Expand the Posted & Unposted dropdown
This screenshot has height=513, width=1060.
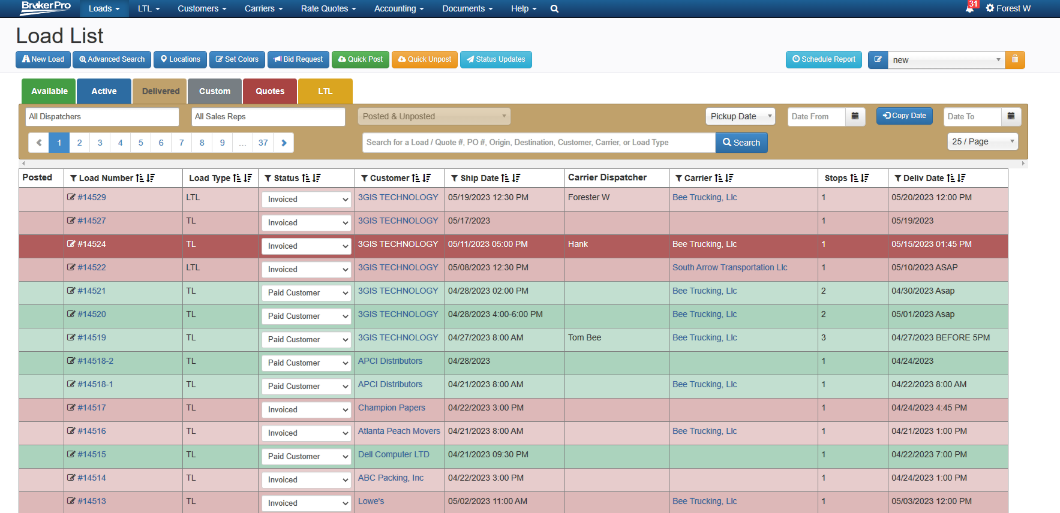[x=434, y=116]
